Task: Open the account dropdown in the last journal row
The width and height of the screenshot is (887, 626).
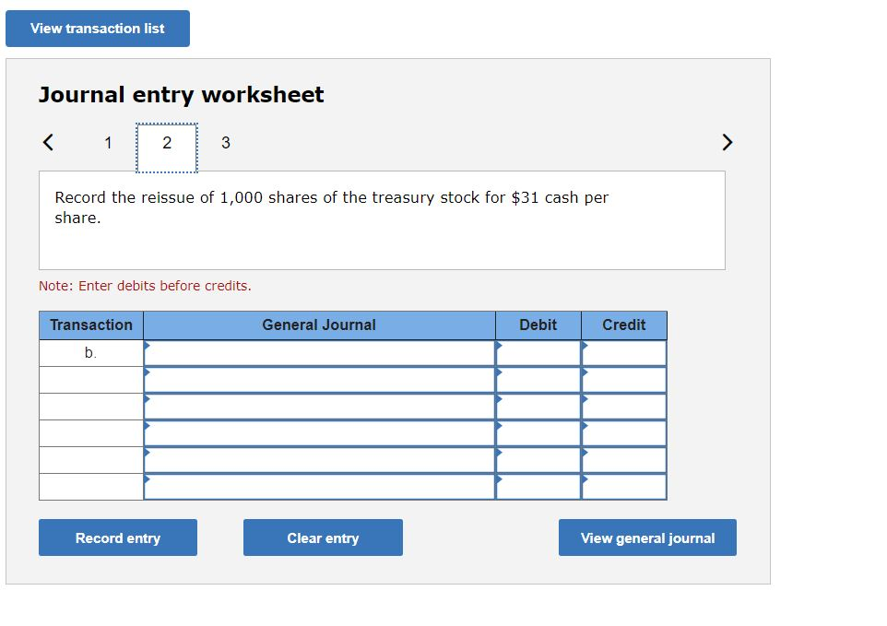Action: pos(148,477)
